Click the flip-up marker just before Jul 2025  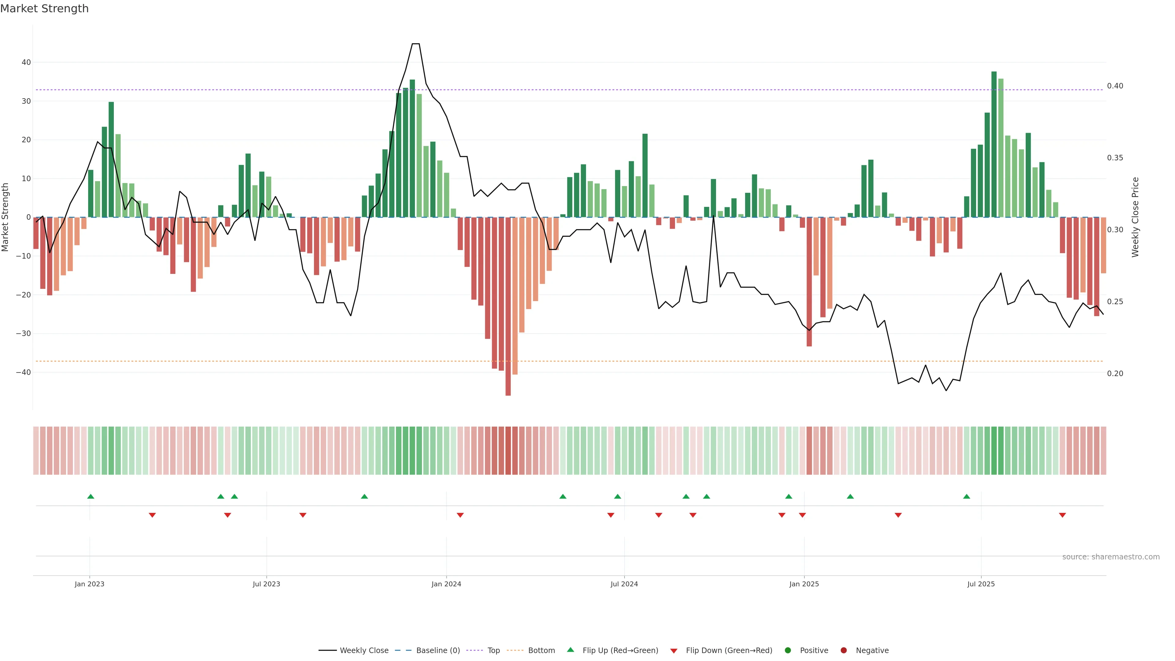point(967,496)
